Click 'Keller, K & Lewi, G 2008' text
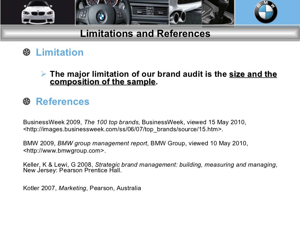Viewport: 300px width, 225px height. (57, 165)
